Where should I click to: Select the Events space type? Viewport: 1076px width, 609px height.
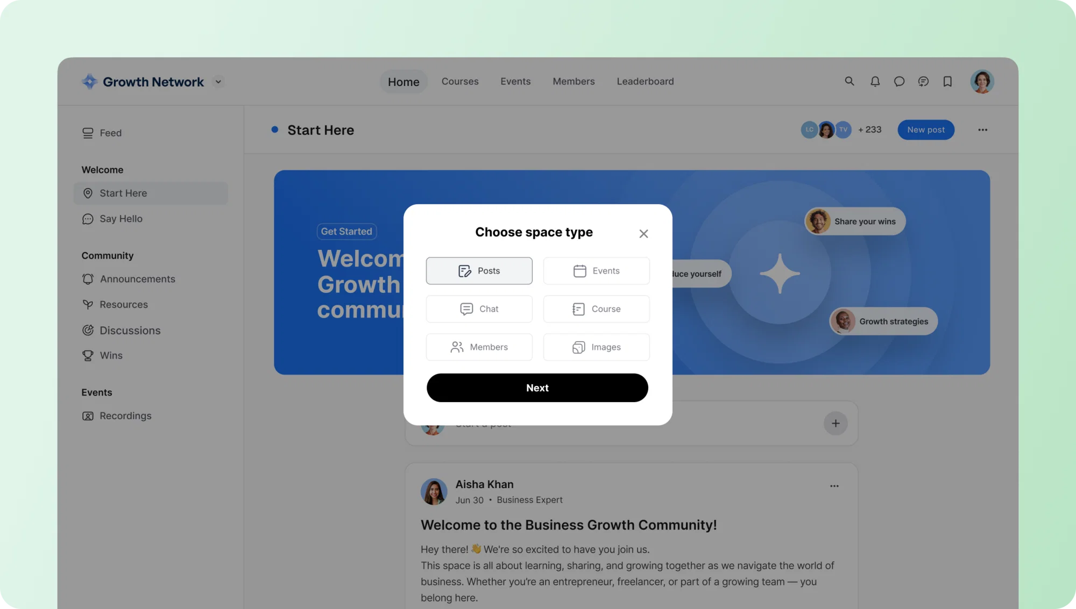click(x=596, y=270)
